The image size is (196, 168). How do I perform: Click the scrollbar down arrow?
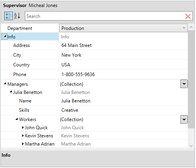pos(191,146)
